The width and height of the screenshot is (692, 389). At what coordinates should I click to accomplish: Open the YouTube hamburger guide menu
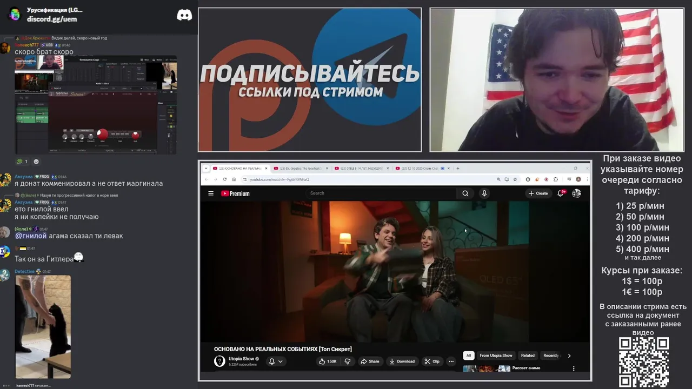[x=211, y=193]
